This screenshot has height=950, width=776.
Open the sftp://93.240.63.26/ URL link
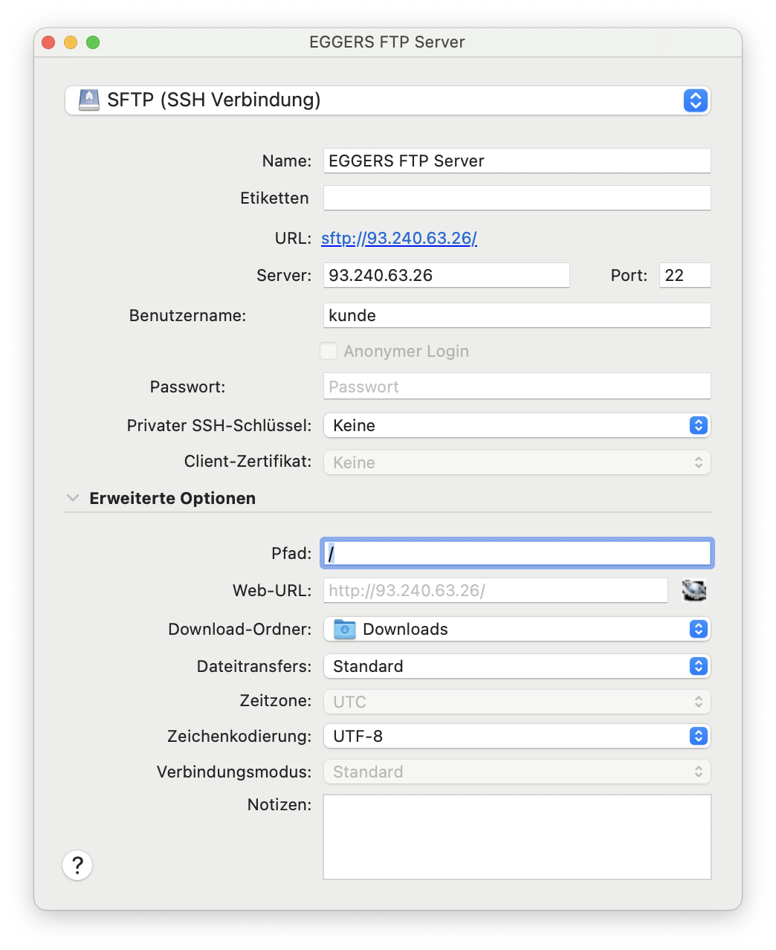pos(399,238)
